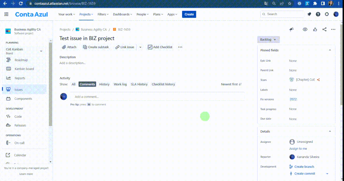Select the Comments activity tab

tap(87, 84)
